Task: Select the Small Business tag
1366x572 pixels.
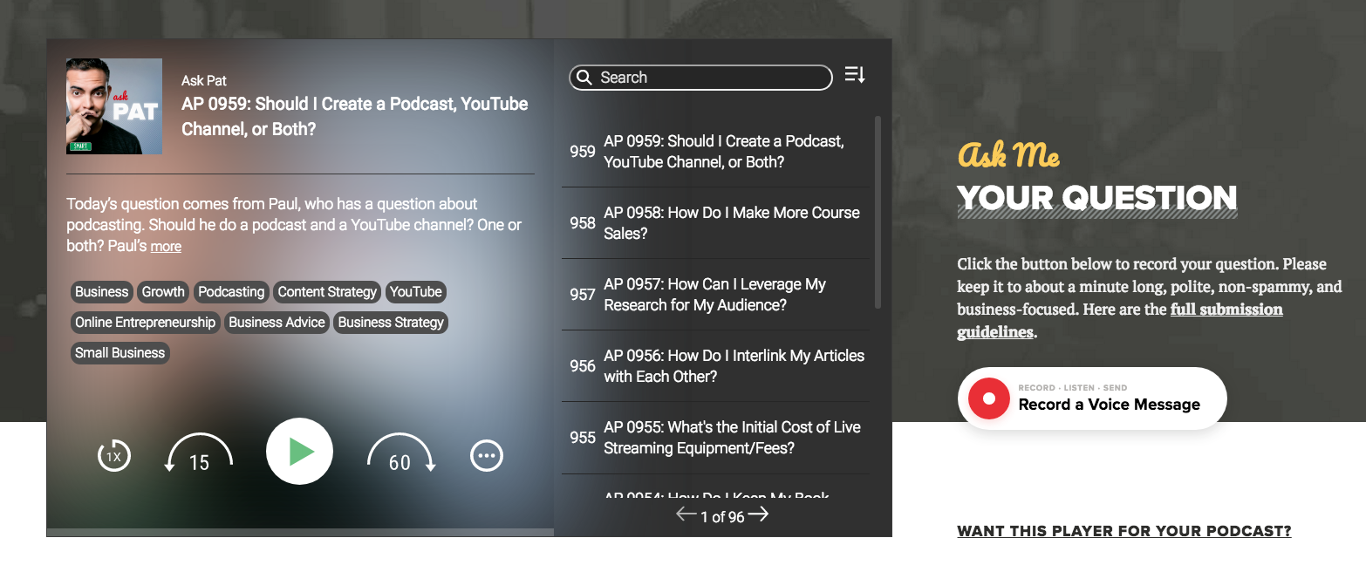Action: point(120,353)
